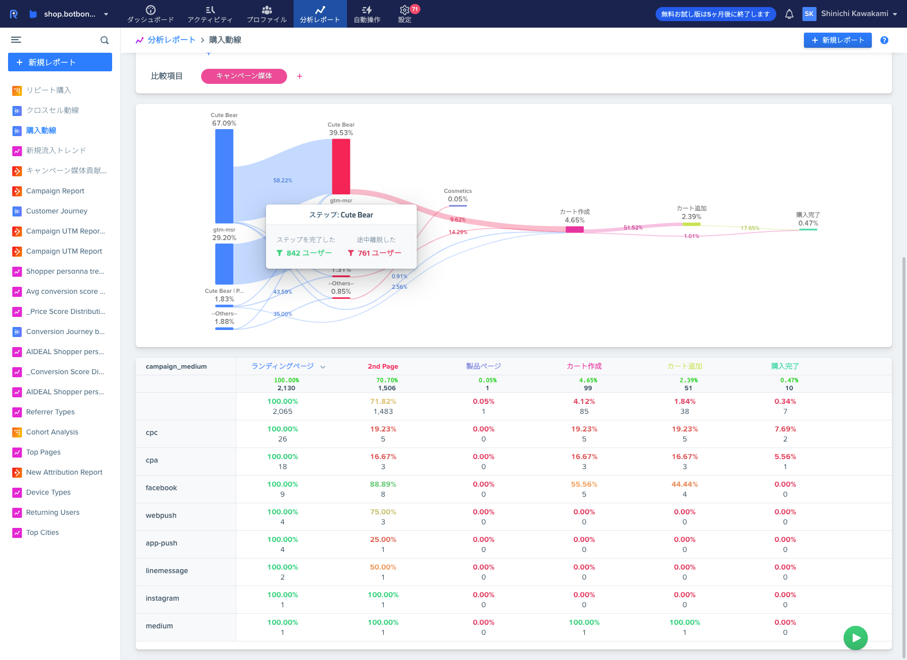Open the アクティビティ tab

pos(210,14)
